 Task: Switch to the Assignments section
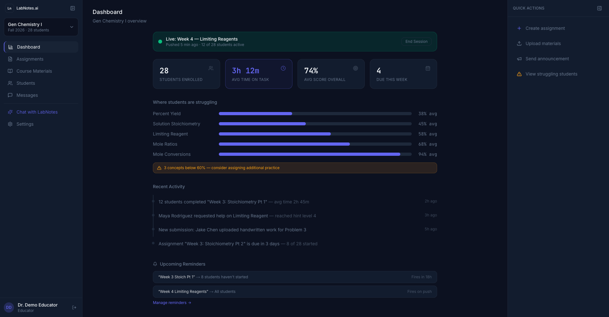point(30,59)
